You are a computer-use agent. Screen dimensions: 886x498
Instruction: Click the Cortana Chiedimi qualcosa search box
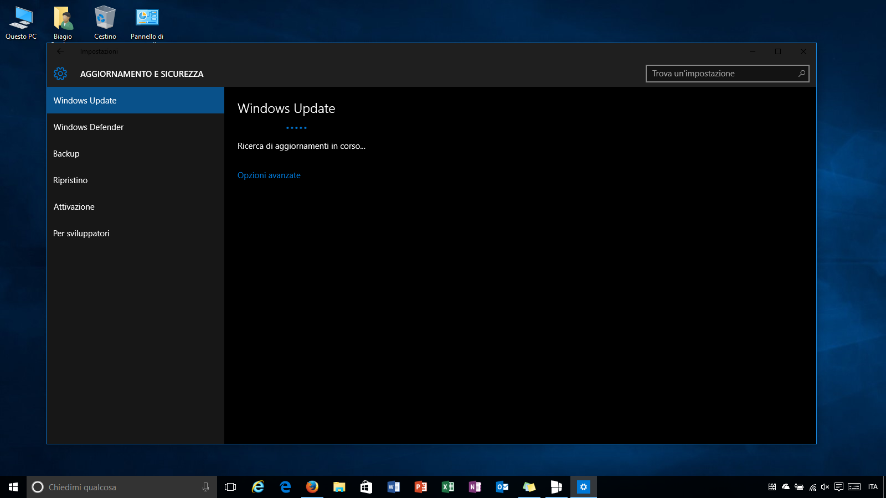point(122,487)
